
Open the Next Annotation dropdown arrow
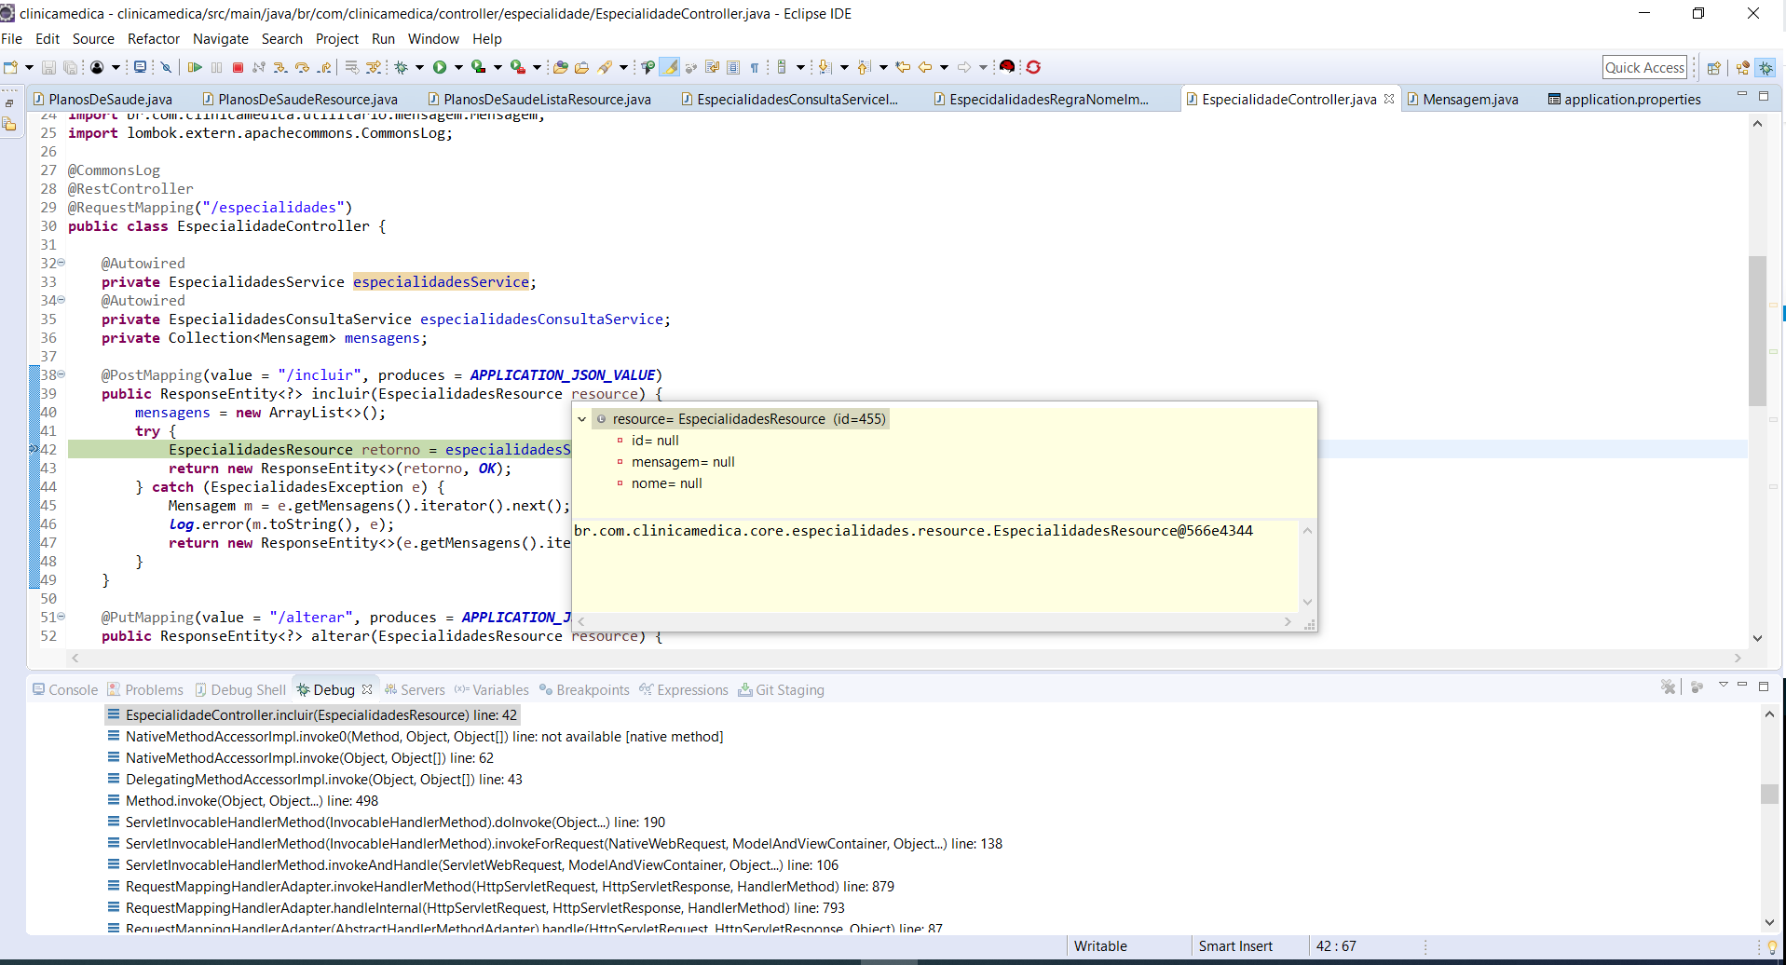pos(844,67)
